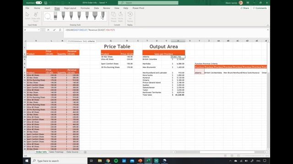Add a new sheet with plus button
293x164 pixels.
[85, 152]
